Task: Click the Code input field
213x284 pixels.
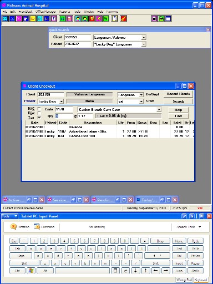Action: tap(64, 109)
